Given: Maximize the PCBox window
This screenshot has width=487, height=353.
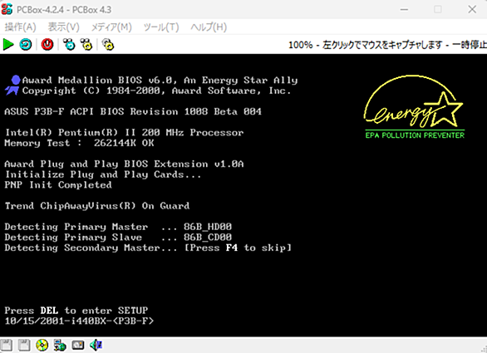Looking at the screenshot, I should tap(438, 9).
